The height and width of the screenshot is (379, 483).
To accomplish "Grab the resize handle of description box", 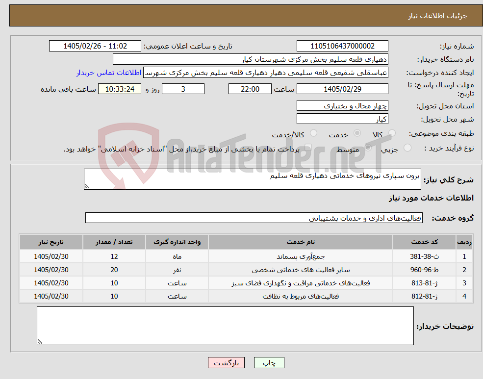I will point(87,186).
